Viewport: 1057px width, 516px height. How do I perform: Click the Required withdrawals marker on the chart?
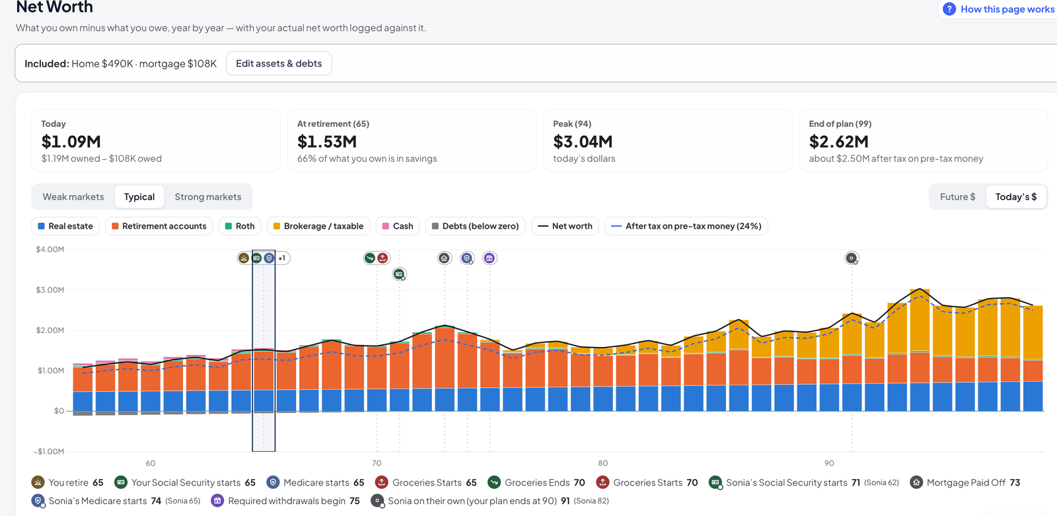[x=490, y=258]
